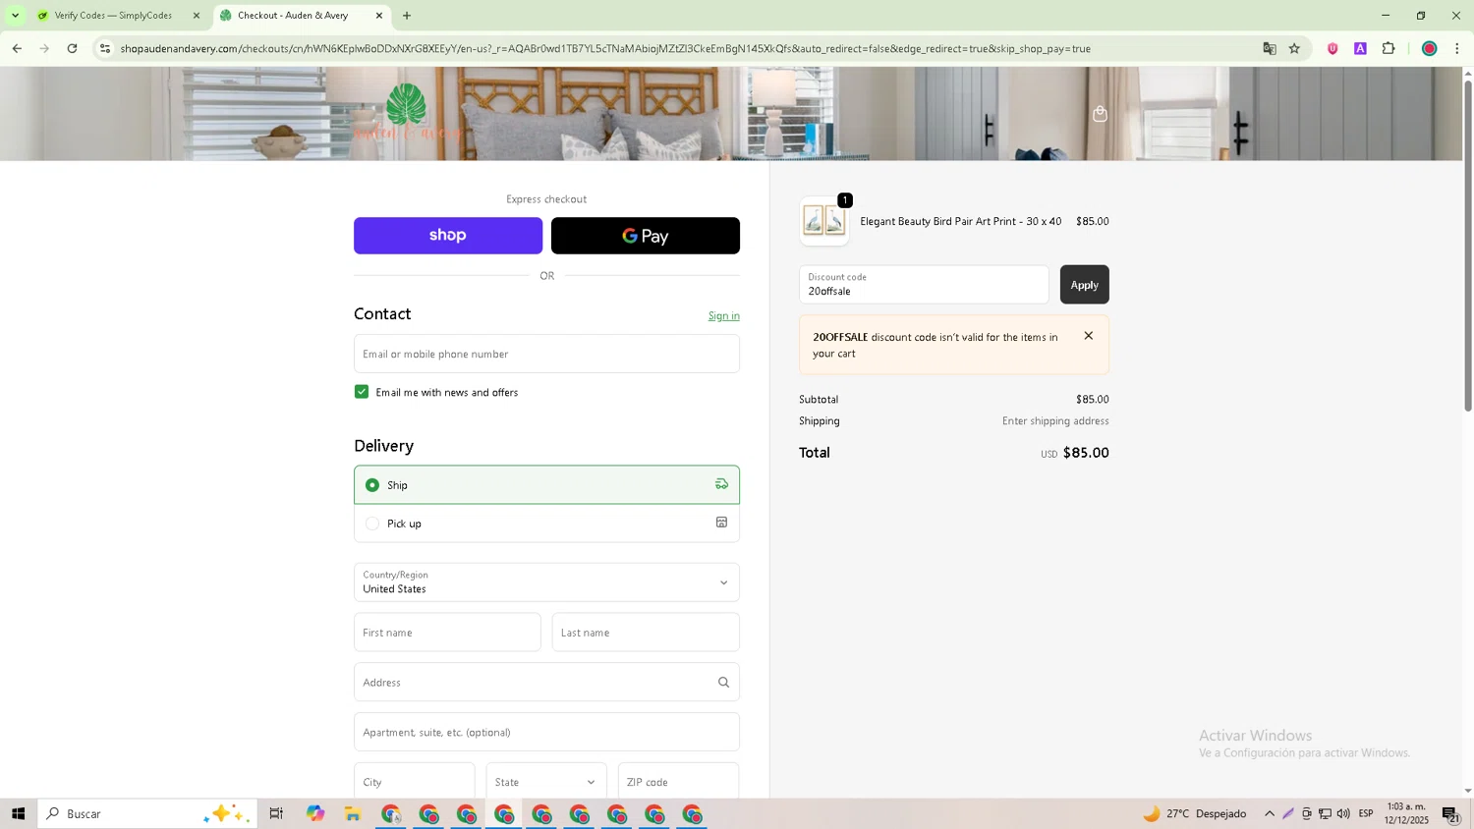Focus the City field
This screenshot has height=829, width=1474.
coord(415,782)
